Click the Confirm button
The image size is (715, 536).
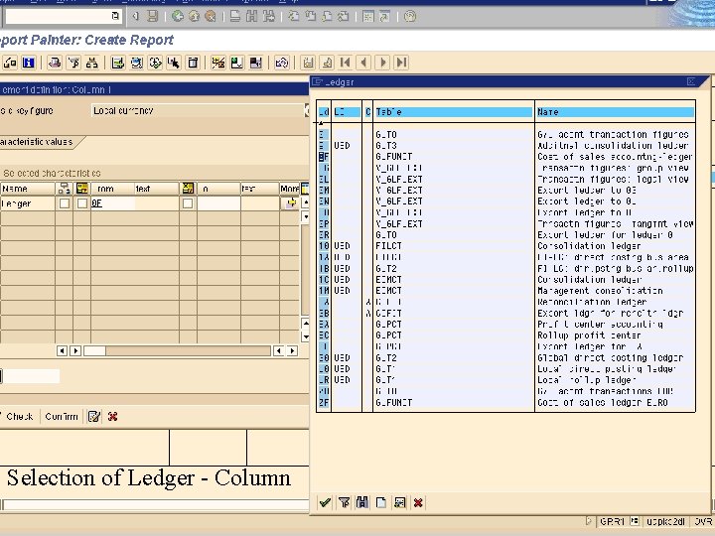(61, 417)
